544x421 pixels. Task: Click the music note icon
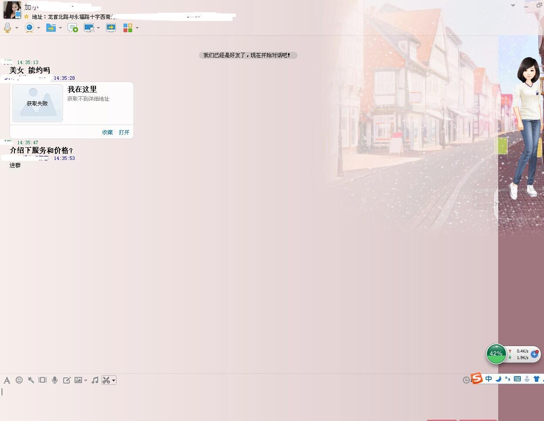[95, 380]
